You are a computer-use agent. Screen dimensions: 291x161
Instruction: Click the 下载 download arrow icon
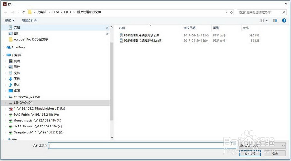point(11,79)
